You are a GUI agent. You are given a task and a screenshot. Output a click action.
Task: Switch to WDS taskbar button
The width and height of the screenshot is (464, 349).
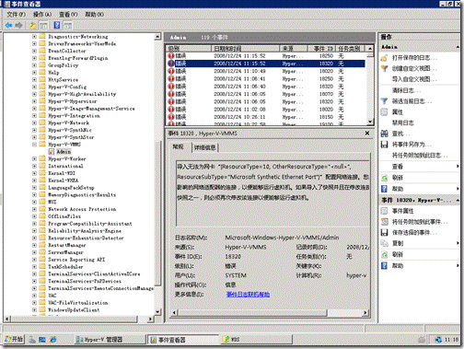[257, 340]
